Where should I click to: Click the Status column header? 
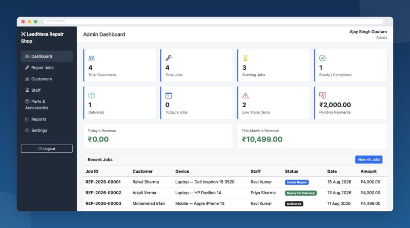292,171
